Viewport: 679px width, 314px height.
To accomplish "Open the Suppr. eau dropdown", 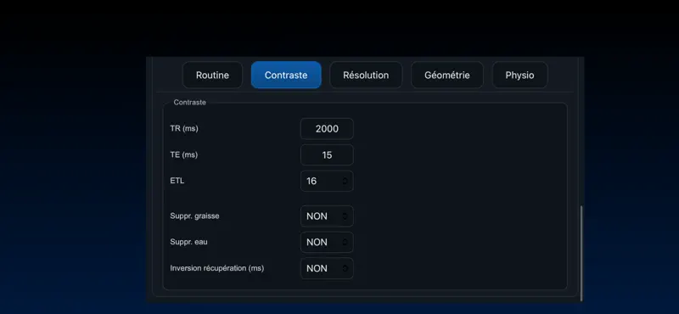I will pos(327,242).
